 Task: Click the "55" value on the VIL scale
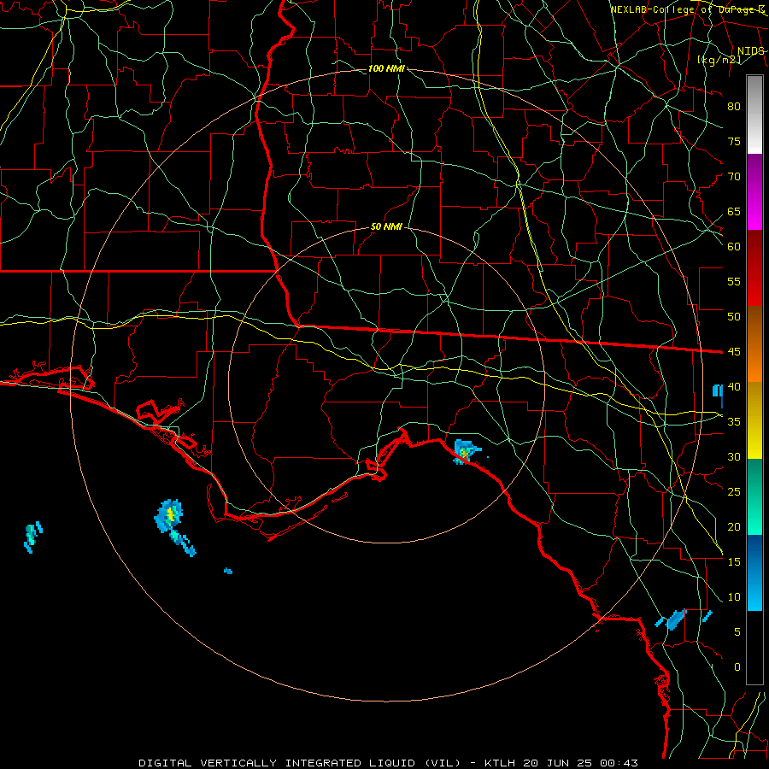734,282
